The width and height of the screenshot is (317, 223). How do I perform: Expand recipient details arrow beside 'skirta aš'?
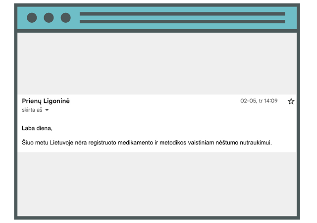tap(47, 110)
